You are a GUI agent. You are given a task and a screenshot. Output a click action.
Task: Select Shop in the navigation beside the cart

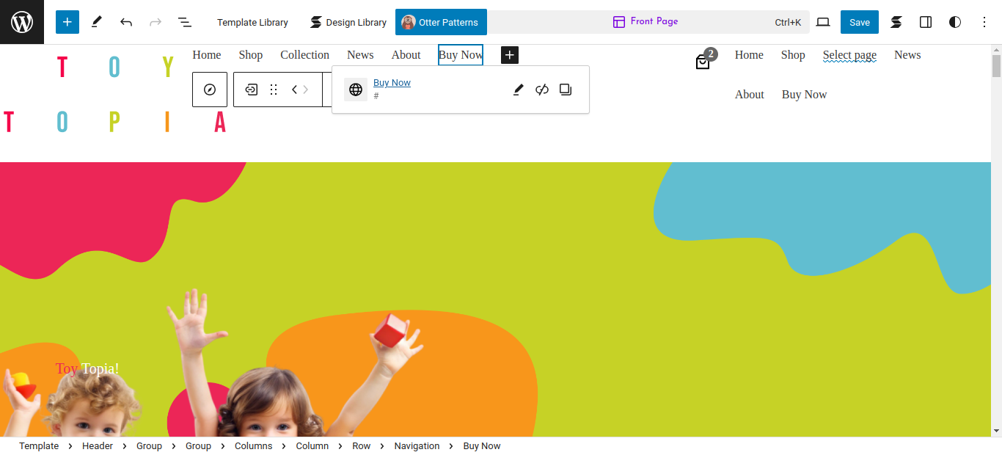(x=793, y=55)
